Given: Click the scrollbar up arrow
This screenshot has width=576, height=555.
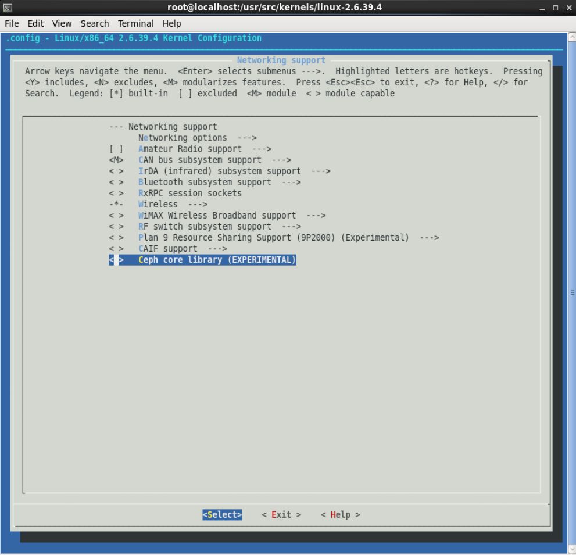Looking at the screenshot, I should [572, 37].
